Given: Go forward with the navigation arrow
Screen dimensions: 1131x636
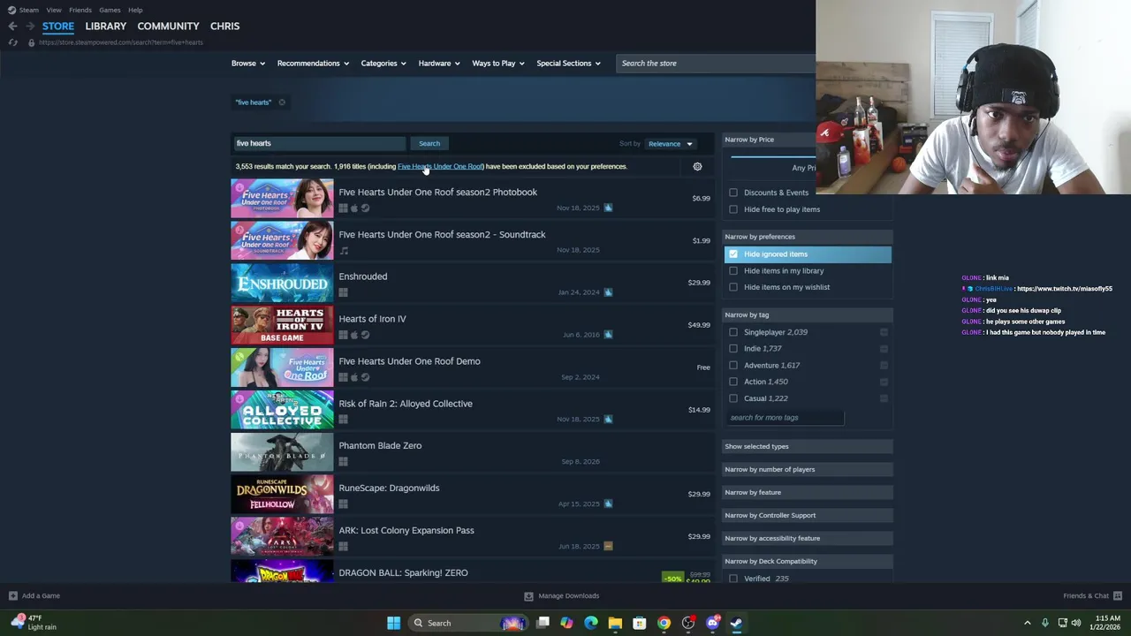Looking at the screenshot, I should [29, 26].
